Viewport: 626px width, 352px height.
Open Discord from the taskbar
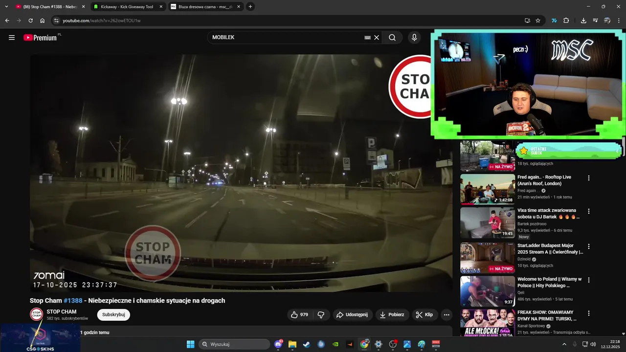279,344
